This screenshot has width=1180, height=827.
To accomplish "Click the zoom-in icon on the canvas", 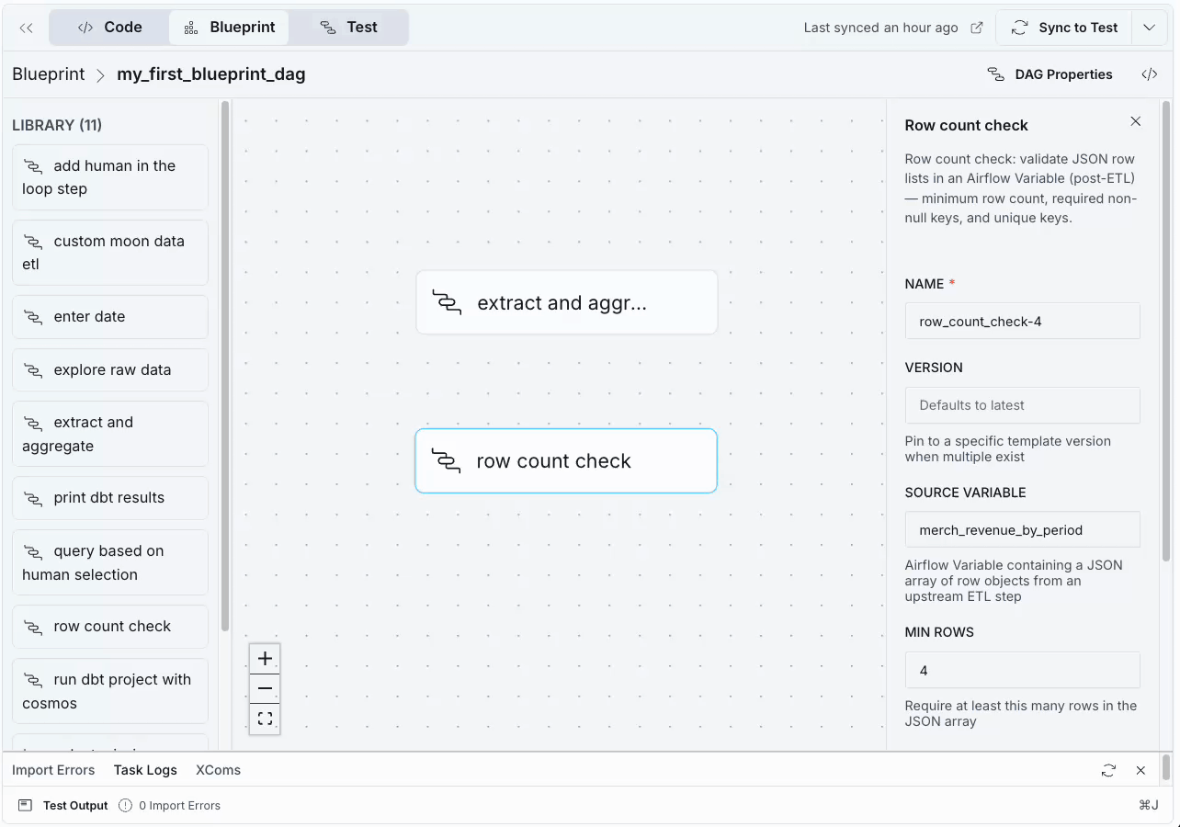I will coord(265,658).
